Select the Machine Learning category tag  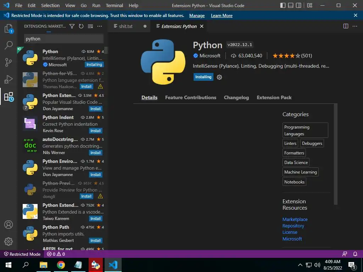click(x=300, y=172)
